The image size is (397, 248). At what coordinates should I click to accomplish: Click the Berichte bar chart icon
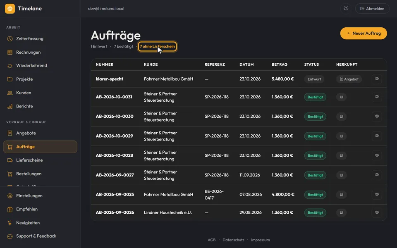10,106
